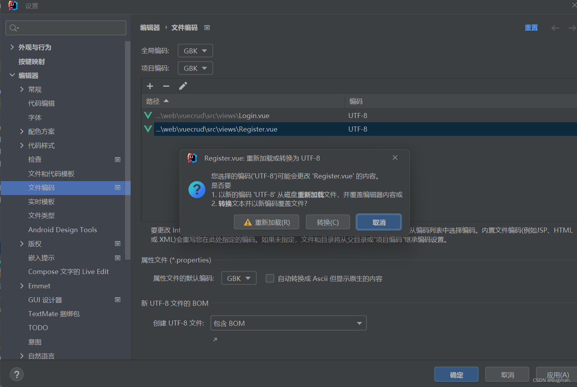
Task: Click the search magnifier icon in settings
Action: [14, 28]
